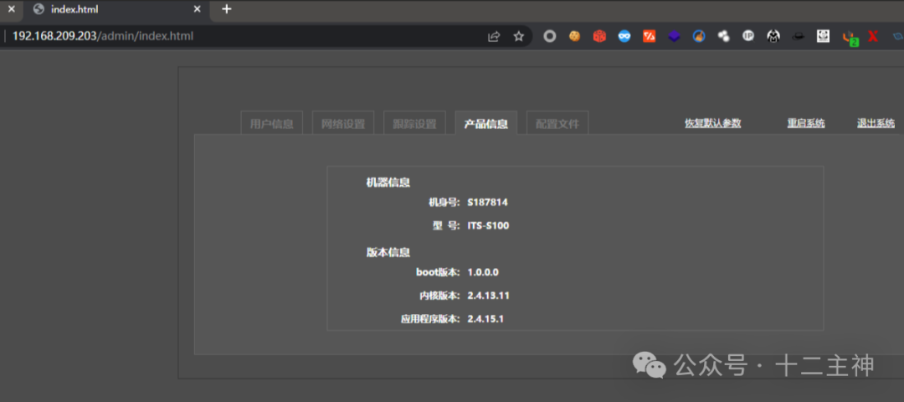Open the orange extension with badge 2

click(x=850, y=38)
